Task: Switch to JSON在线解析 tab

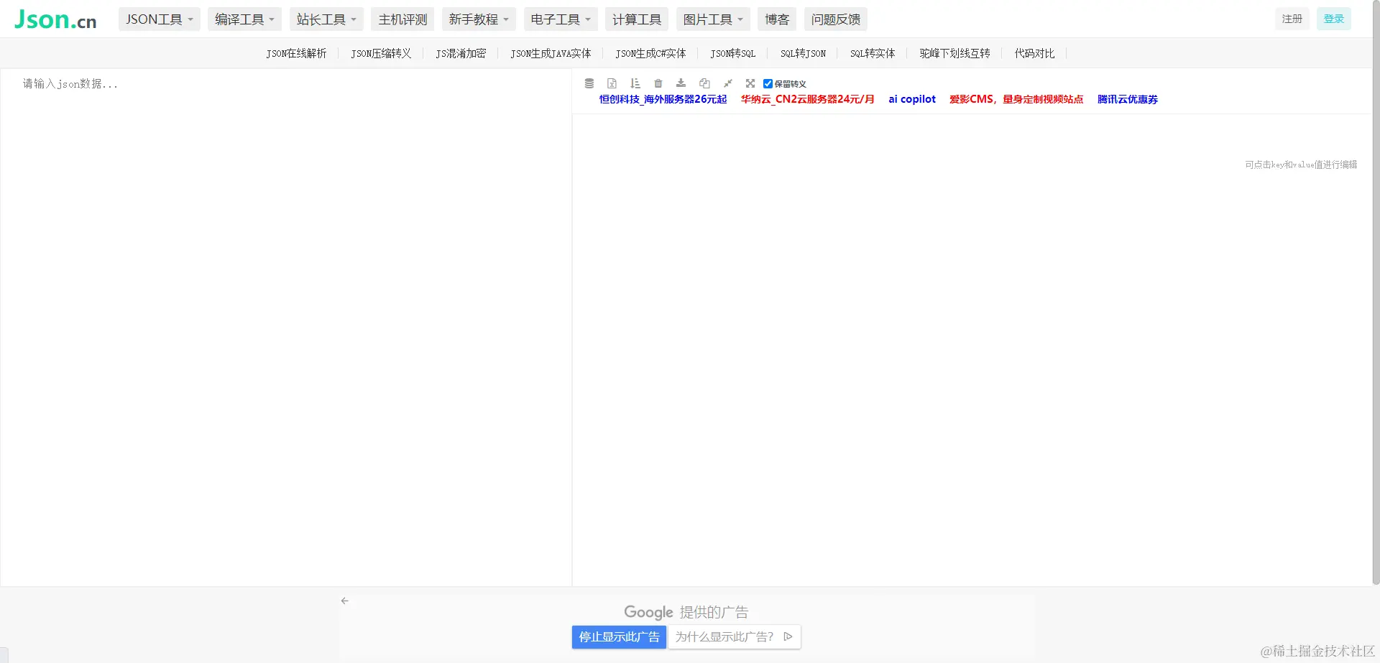Action: click(x=296, y=53)
